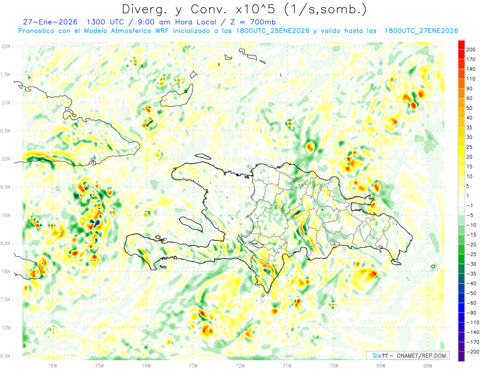Click the "1800UTC_27ENE2026" valid-until time
The image size is (480, 371).
[x=421, y=31]
